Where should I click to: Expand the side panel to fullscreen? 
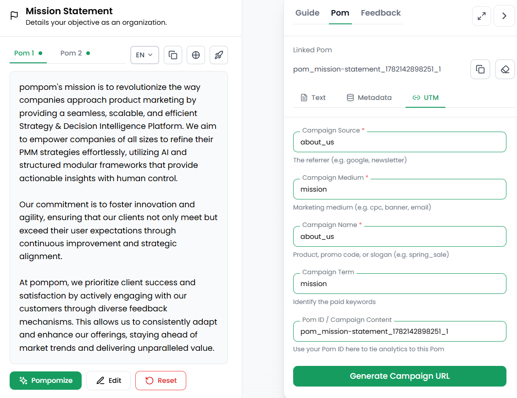click(x=481, y=16)
